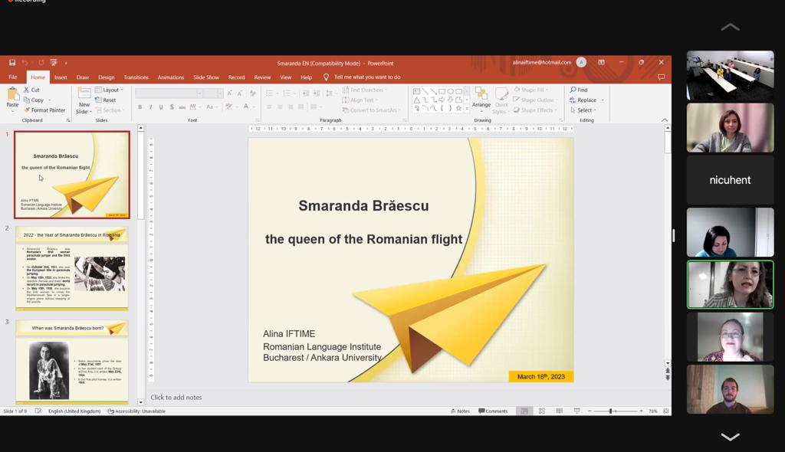Screen dimensions: 785x452
Task: Open the Copy options arrow
Action: [x=50, y=100]
